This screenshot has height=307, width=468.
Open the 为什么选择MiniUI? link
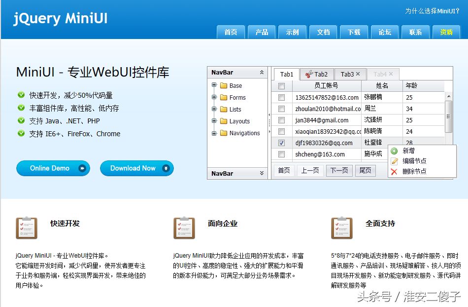(432, 11)
